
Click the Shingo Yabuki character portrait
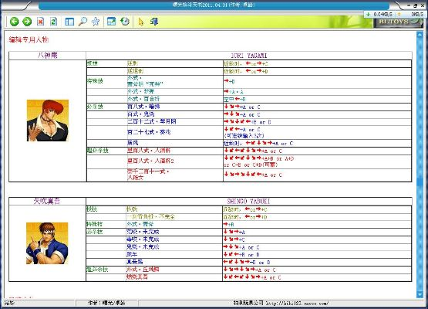47,243
